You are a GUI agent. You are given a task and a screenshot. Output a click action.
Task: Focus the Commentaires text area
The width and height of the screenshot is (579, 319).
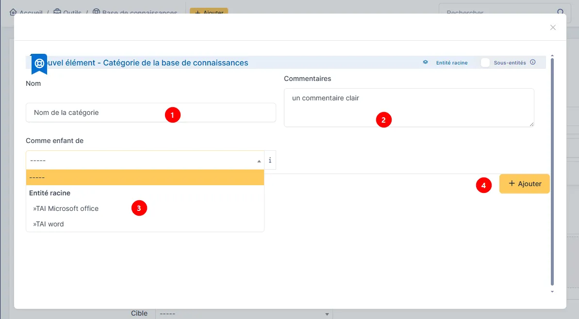coord(409,108)
